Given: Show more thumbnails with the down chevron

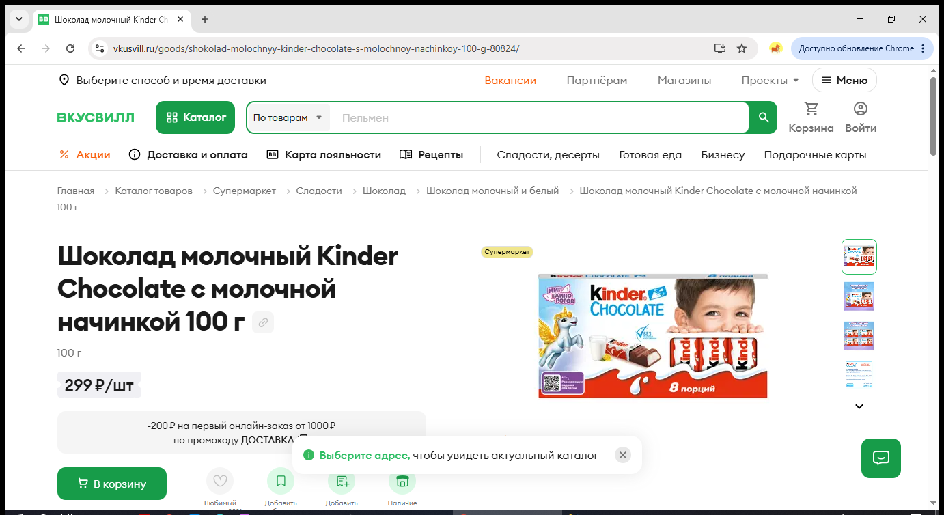Looking at the screenshot, I should (x=859, y=406).
